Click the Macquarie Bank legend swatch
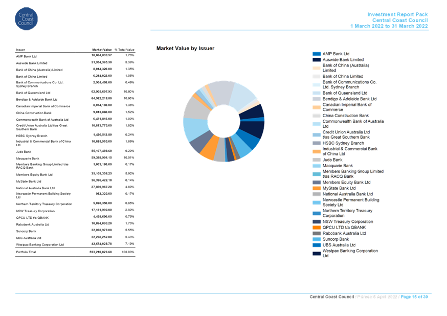This screenshot has width=447, height=316. click(x=317, y=166)
